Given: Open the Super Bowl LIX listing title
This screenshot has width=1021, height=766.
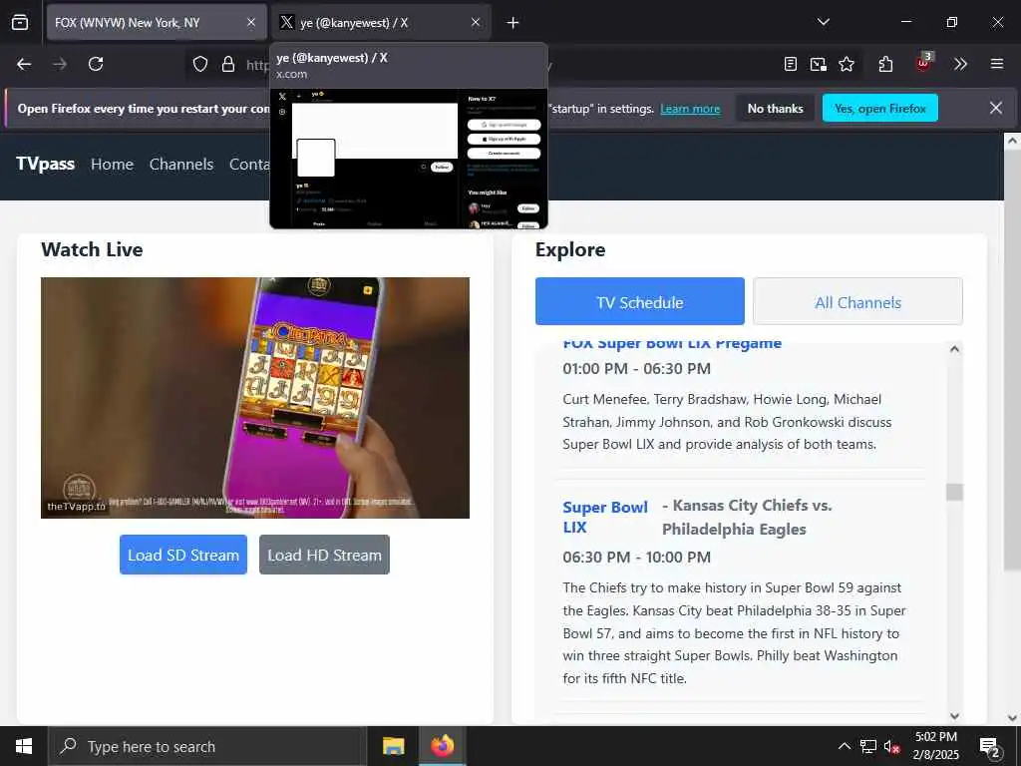Looking at the screenshot, I should tap(605, 518).
